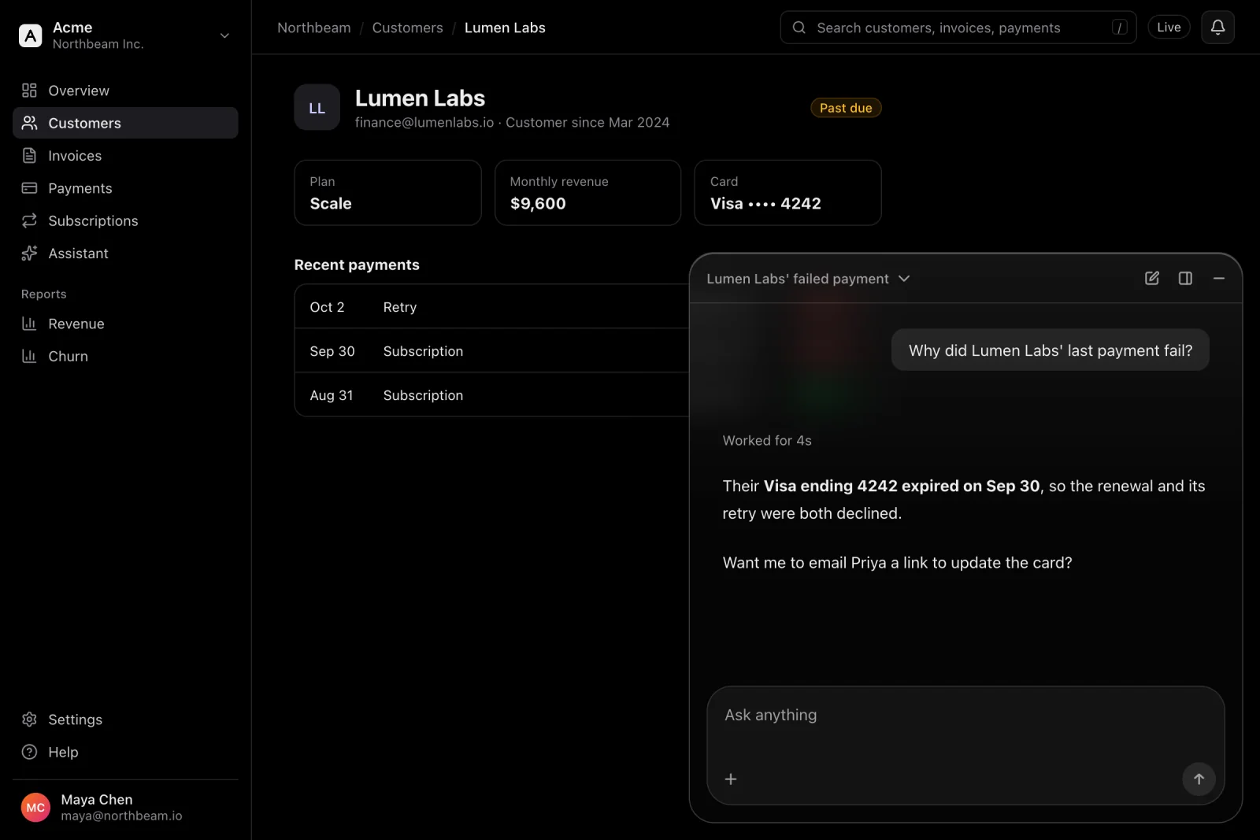Click the slash shortcut key badge
Screen dimensions: 1260x840
pos(1119,28)
